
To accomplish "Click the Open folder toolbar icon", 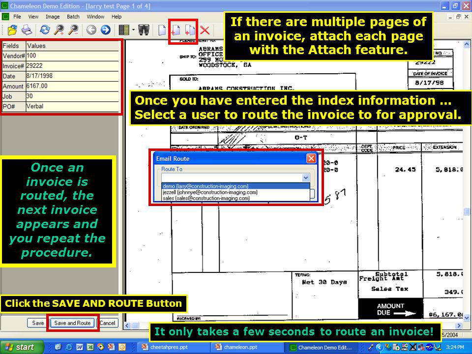I will tap(12, 30).
